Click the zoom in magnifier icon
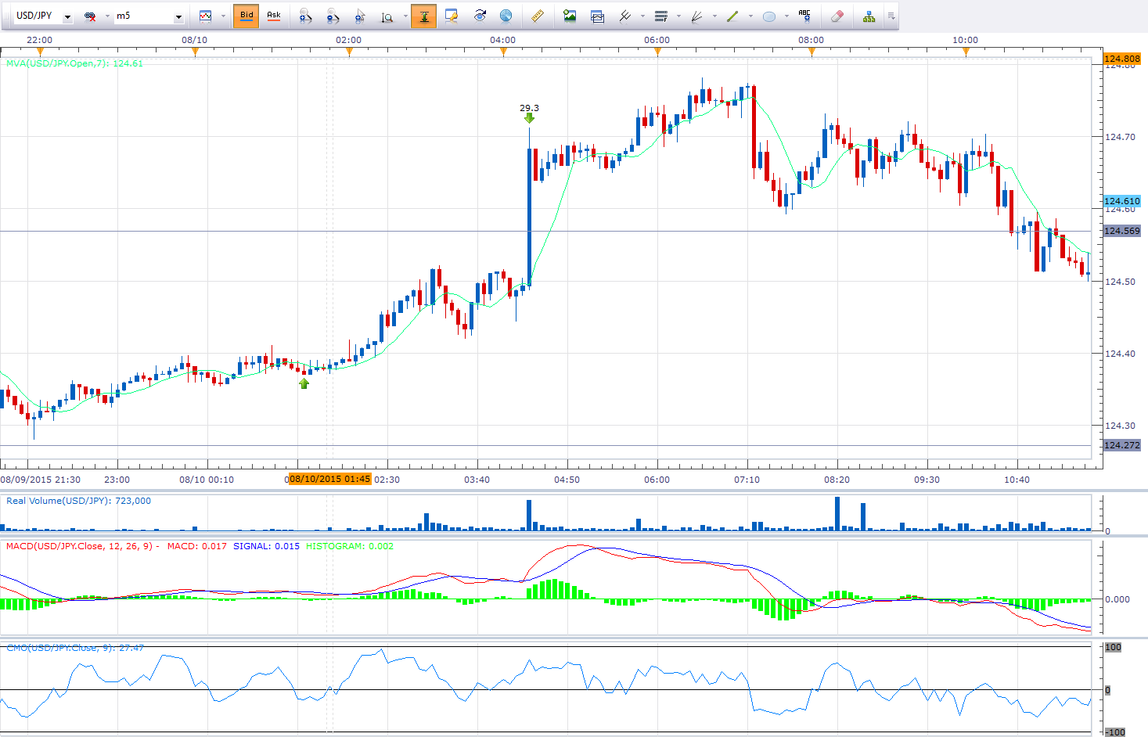Screen dimensions: 1148x737 [306, 16]
